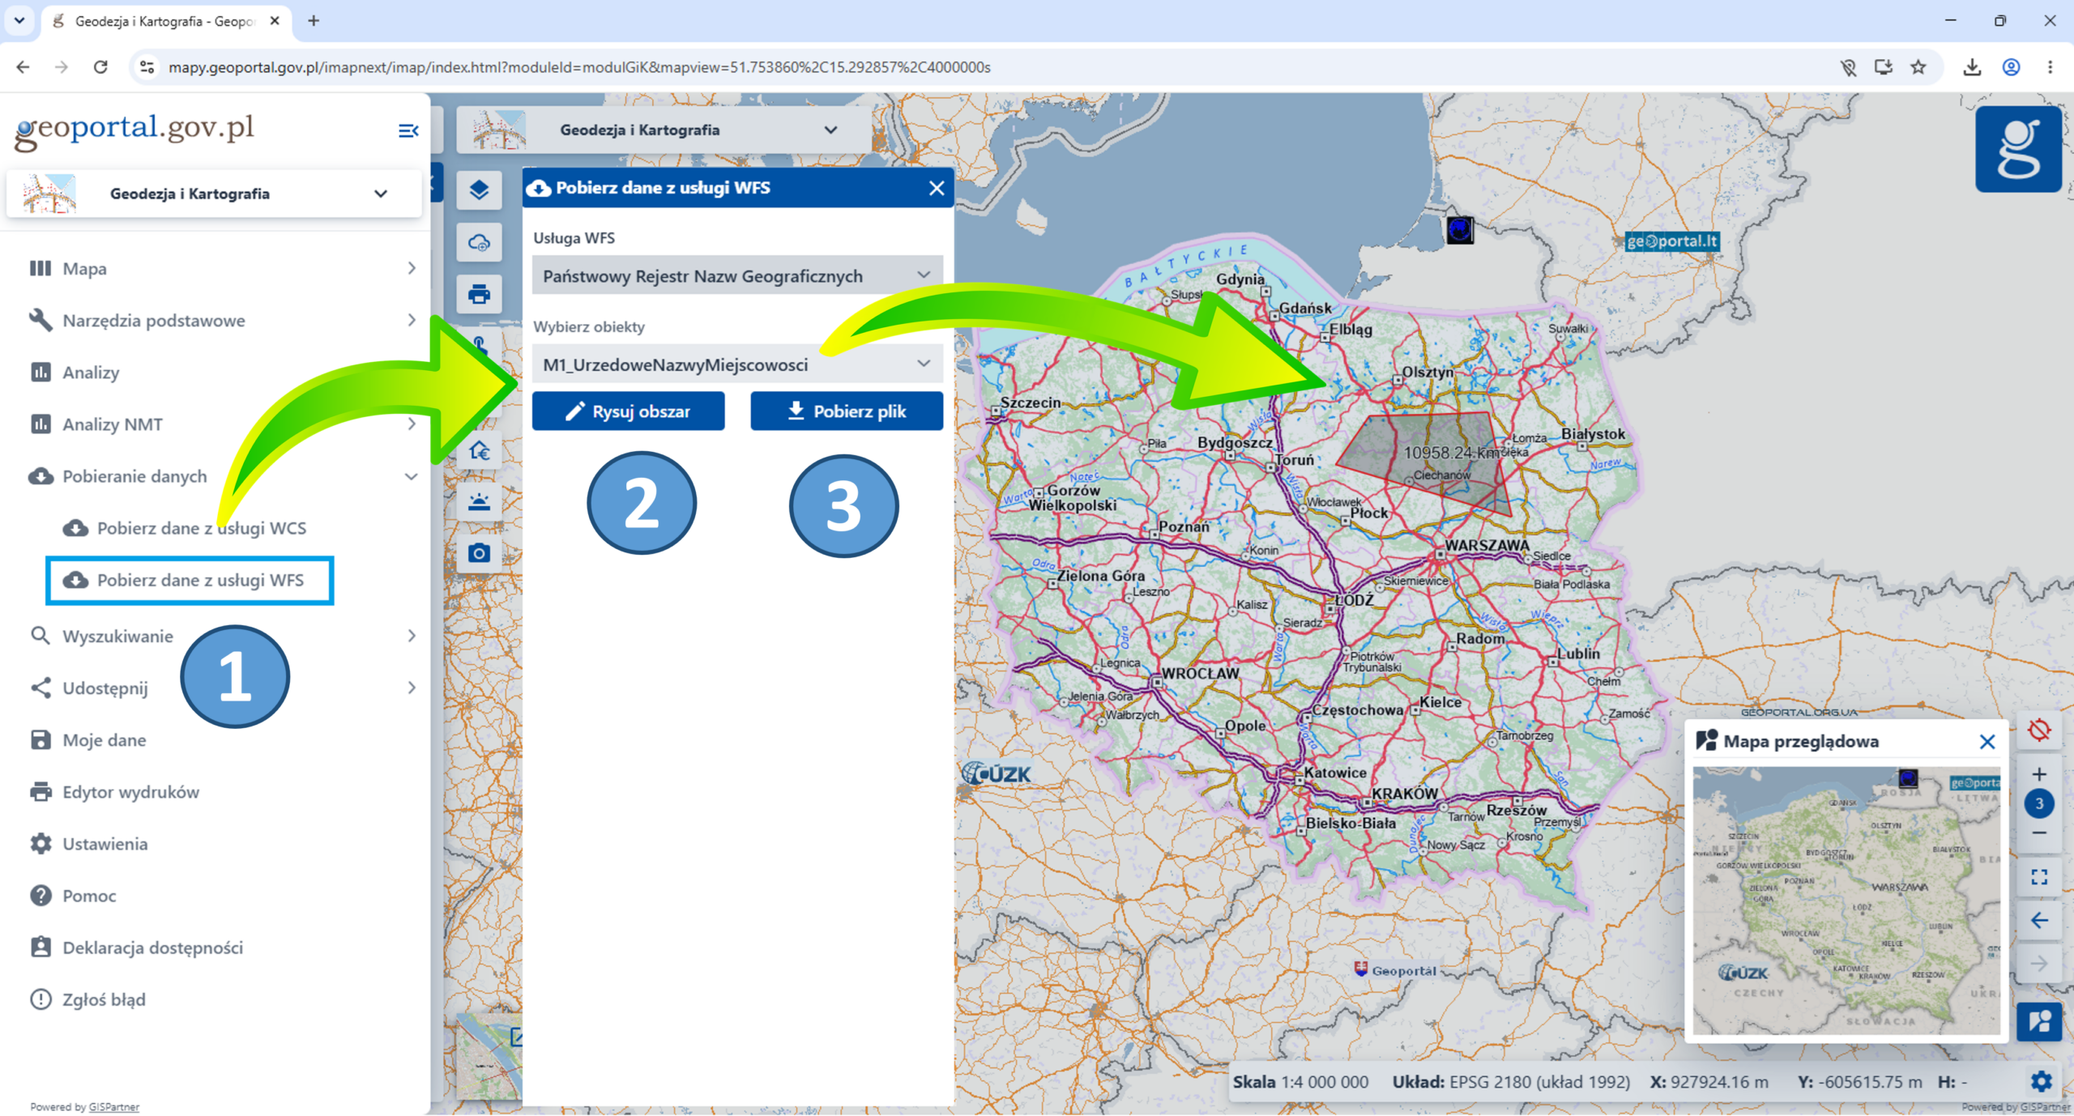Click the Pobierz plik button
Viewport: 2074px width, 1116px height.
tap(847, 411)
